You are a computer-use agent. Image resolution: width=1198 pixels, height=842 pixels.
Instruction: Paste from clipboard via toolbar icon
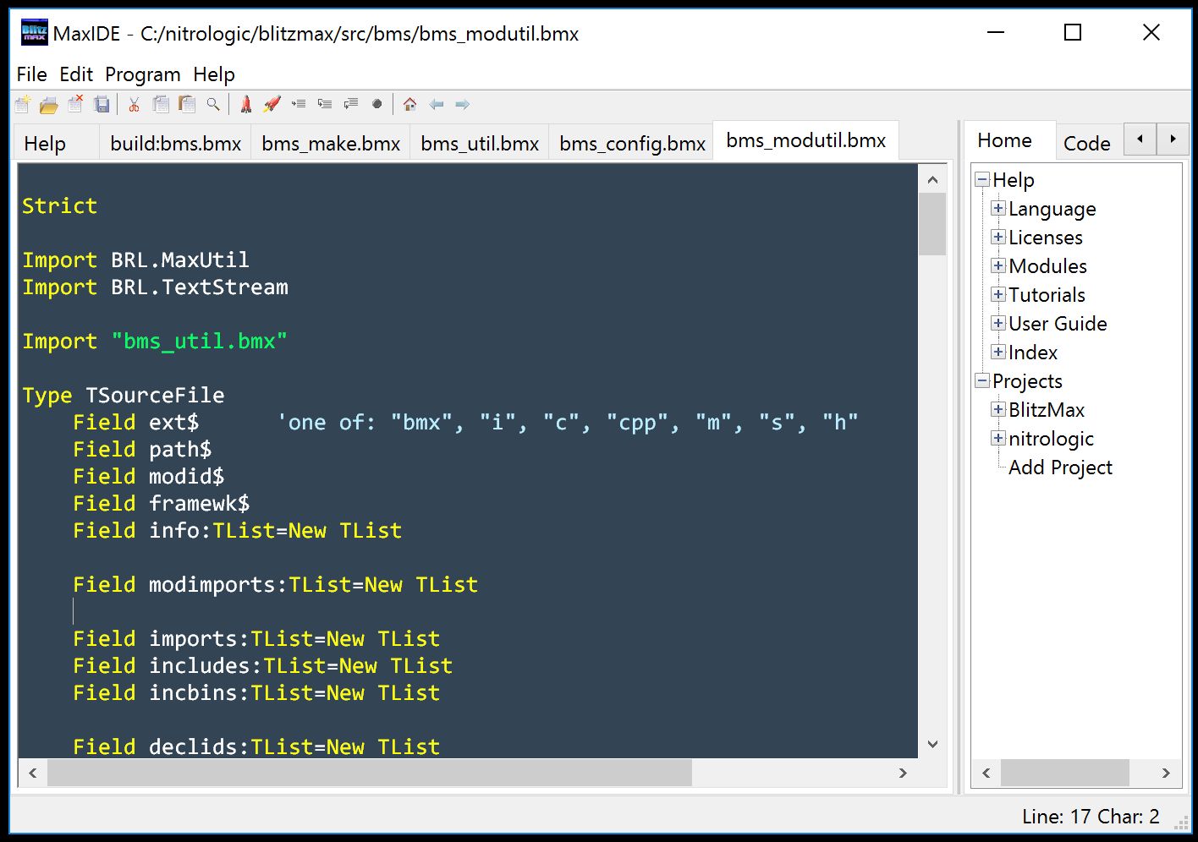click(x=186, y=103)
